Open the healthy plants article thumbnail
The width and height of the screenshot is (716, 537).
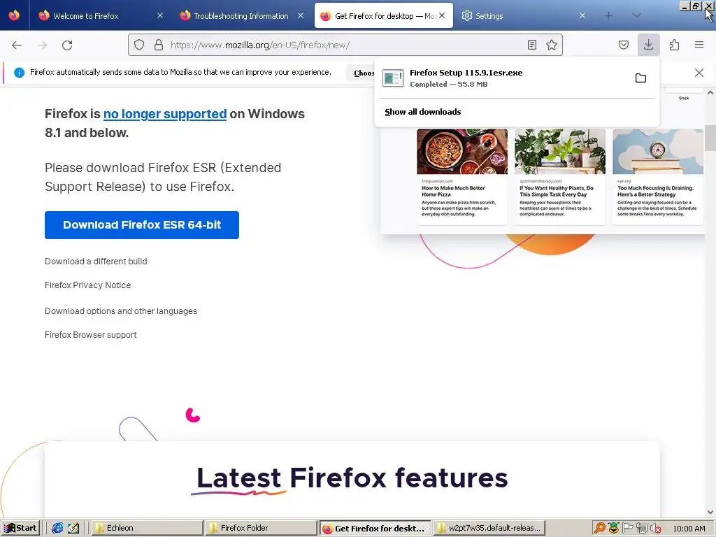560,151
